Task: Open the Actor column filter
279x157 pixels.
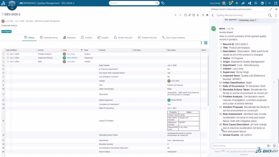Action: pyautogui.click(x=82, y=50)
